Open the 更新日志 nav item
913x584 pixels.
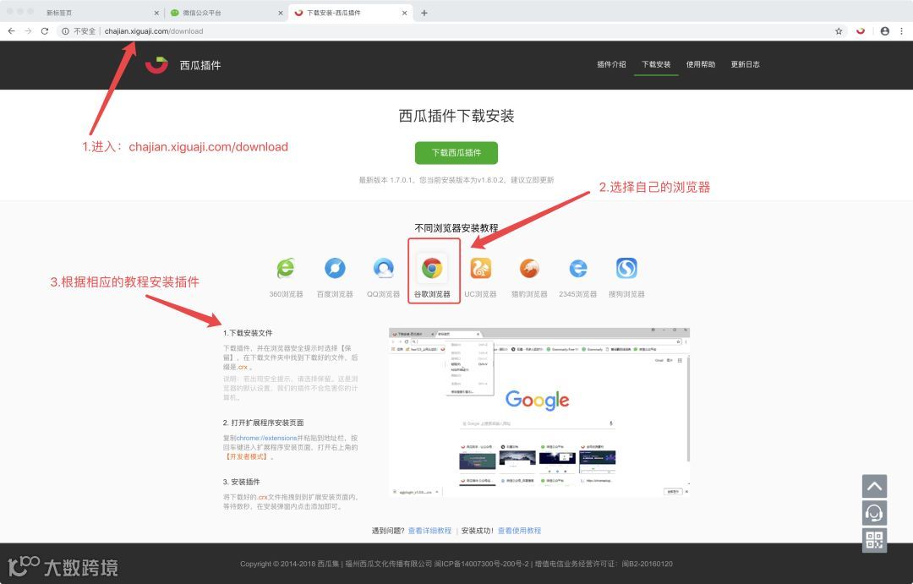[x=746, y=64]
